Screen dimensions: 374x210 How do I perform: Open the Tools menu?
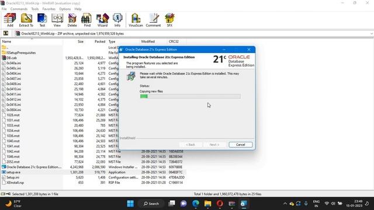pyautogui.click(x=35, y=9)
